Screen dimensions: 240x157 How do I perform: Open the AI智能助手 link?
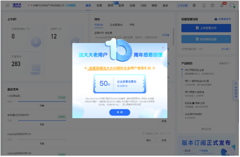[223, 19]
